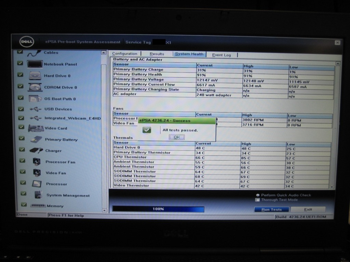Click the Build 4236.24 UEFI ROM text

(301, 217)
